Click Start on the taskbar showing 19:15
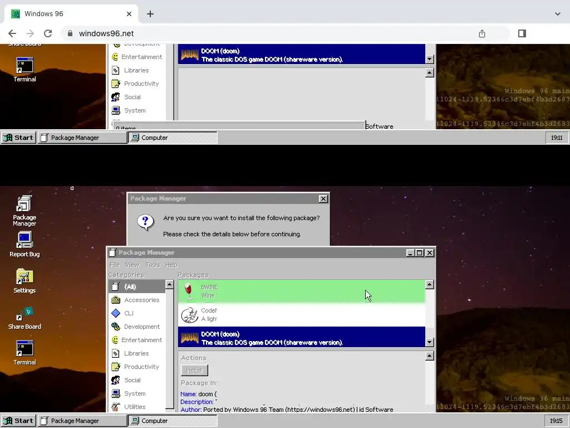 (18, 421)
